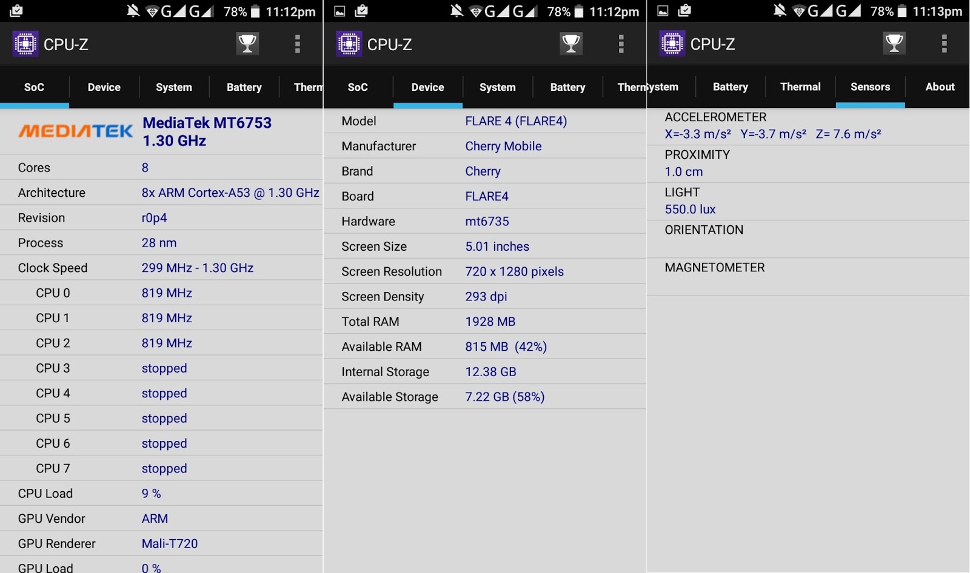Screen dimensions: 970x573
Task: Open Battery tab in the left screen
Action: (x=244, y=87)
